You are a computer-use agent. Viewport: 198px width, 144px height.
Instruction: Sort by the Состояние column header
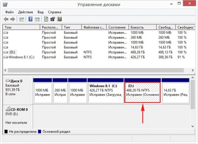[117, 27]
